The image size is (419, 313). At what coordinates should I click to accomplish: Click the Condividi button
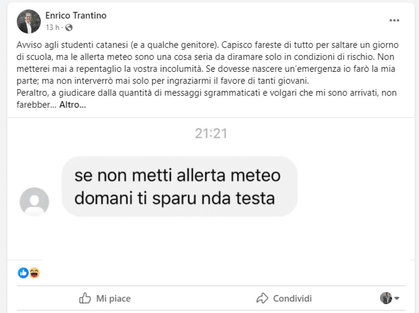point(285,298)
